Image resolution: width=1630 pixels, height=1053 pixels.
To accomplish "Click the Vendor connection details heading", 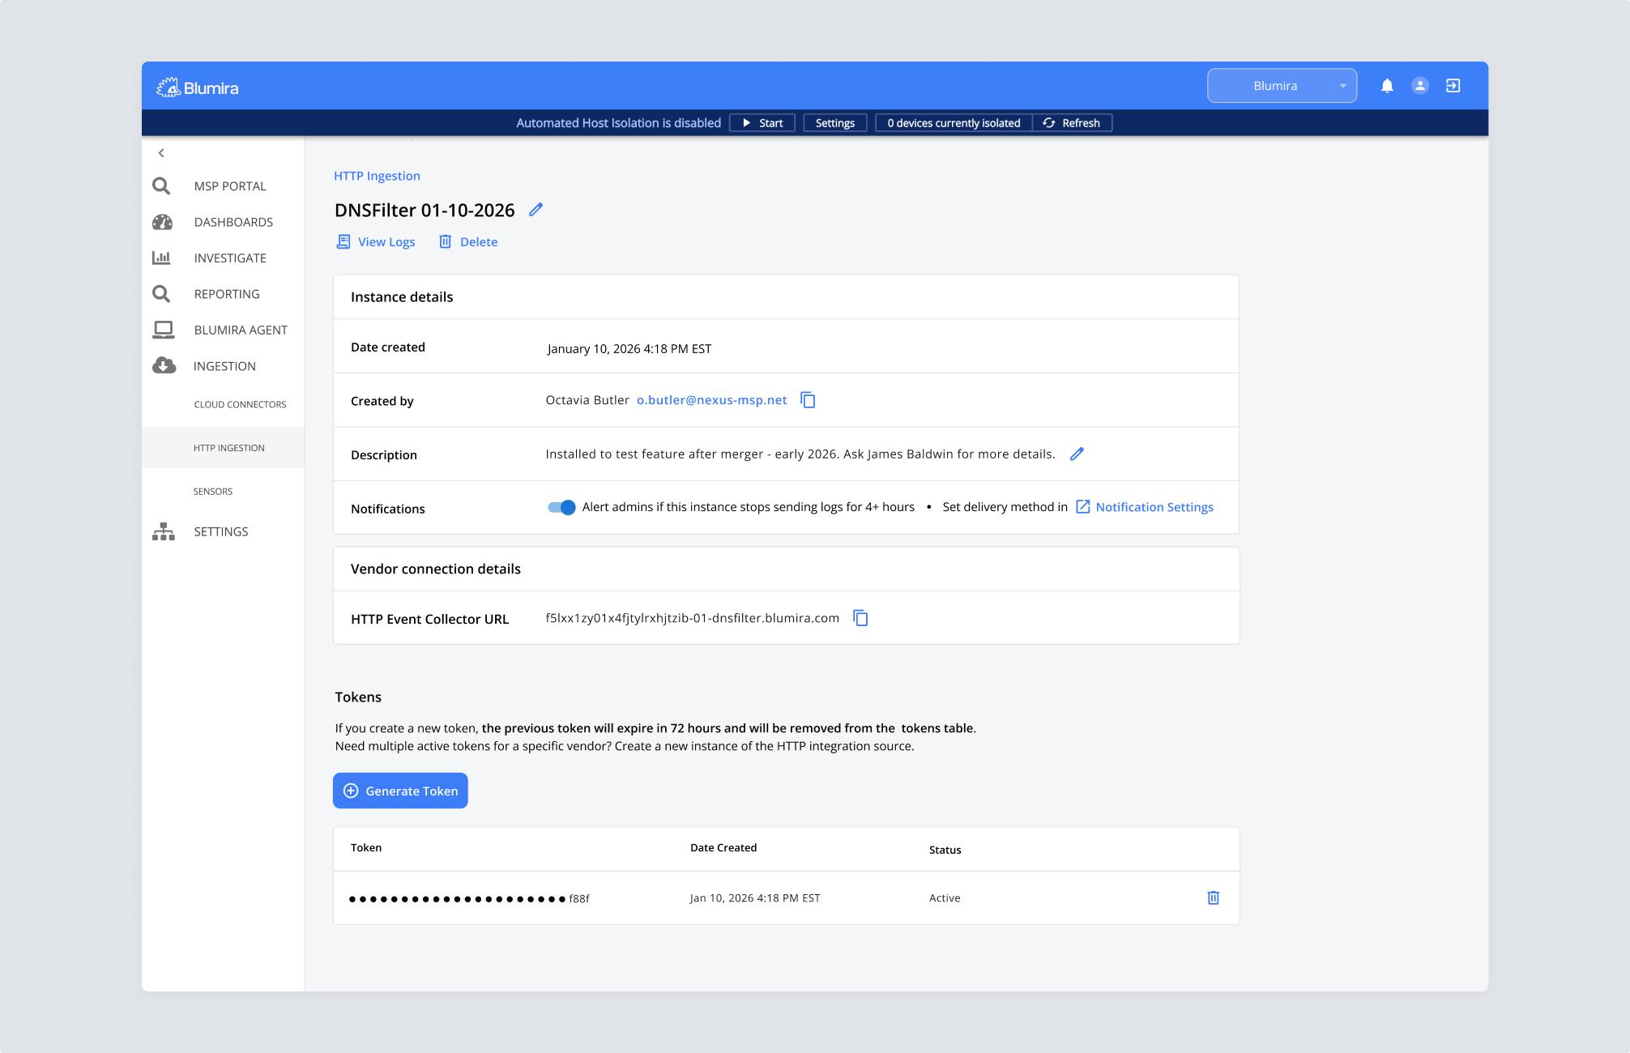I will tap(436, 569).
